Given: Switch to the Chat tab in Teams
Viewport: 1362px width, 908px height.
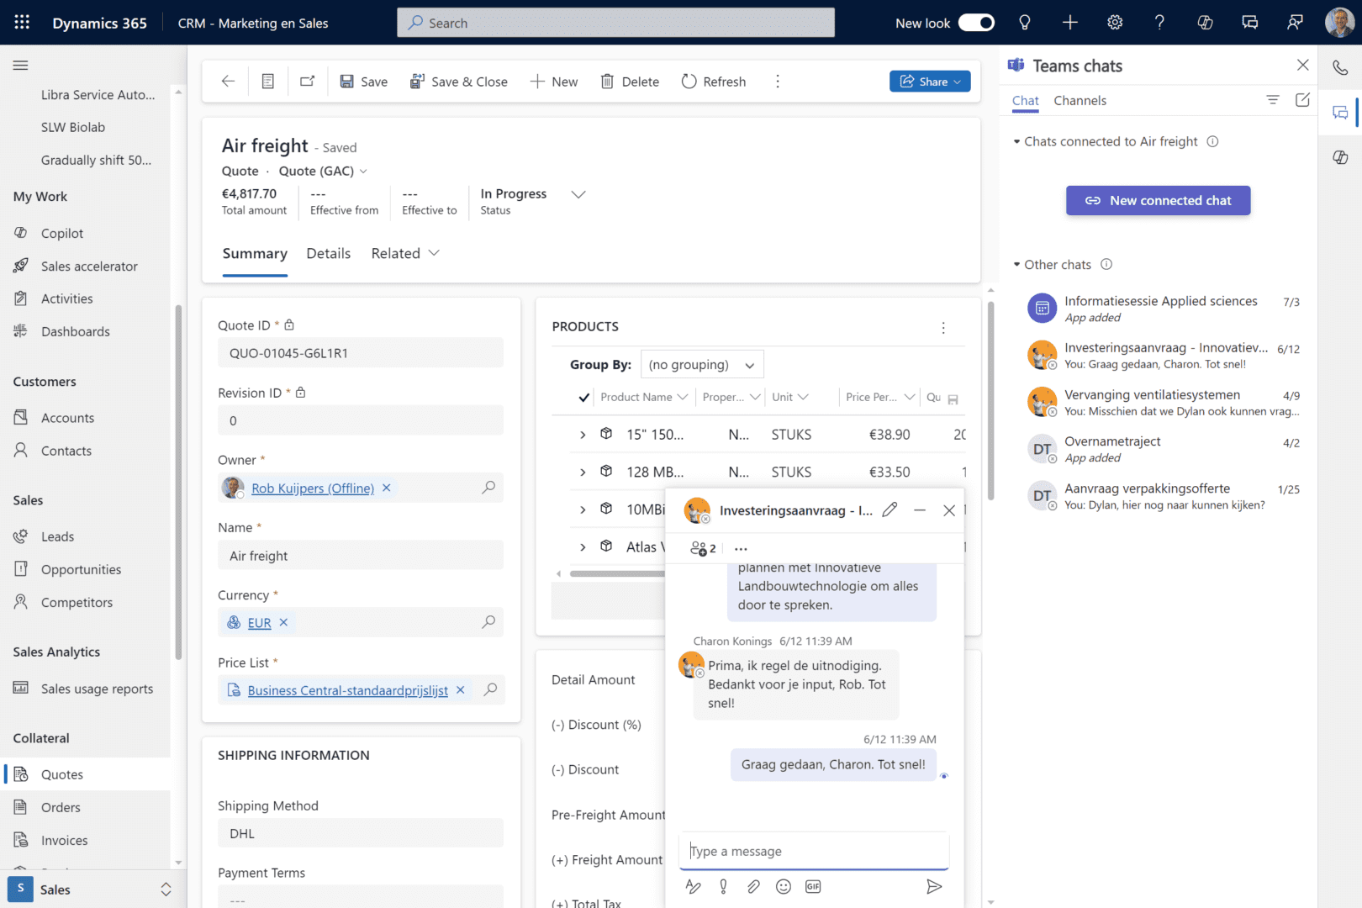Looking at the screenshot, I should point(1025,101).
